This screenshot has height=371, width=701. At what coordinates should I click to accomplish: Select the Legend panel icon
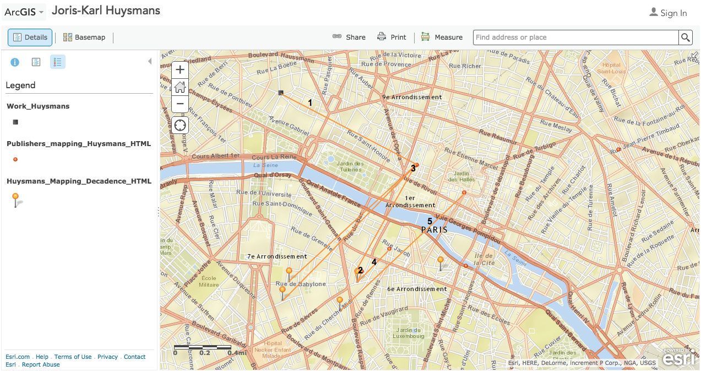pyautogui.click(x=58, y=62)
